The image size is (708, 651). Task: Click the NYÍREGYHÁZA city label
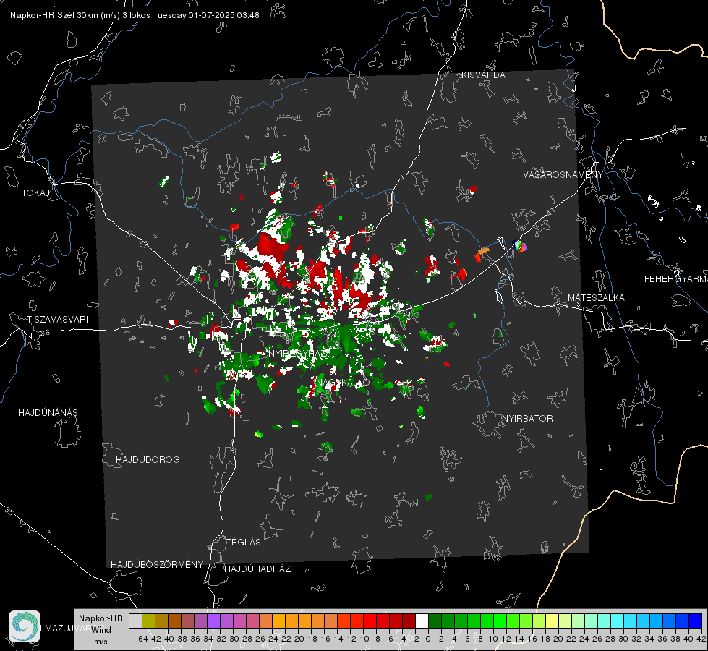[x=299, y=353]
